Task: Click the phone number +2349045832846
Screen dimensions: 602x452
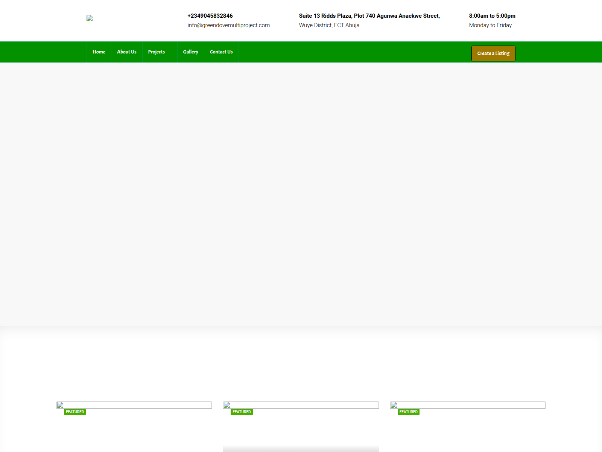Action: [x=210, y=16]
